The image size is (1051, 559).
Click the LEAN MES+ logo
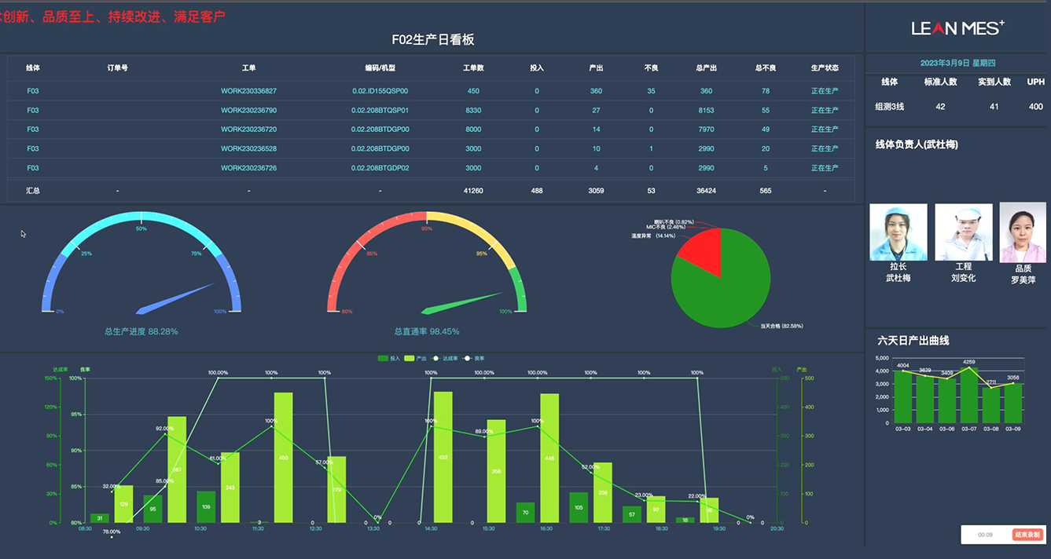(x=957, y=28)
